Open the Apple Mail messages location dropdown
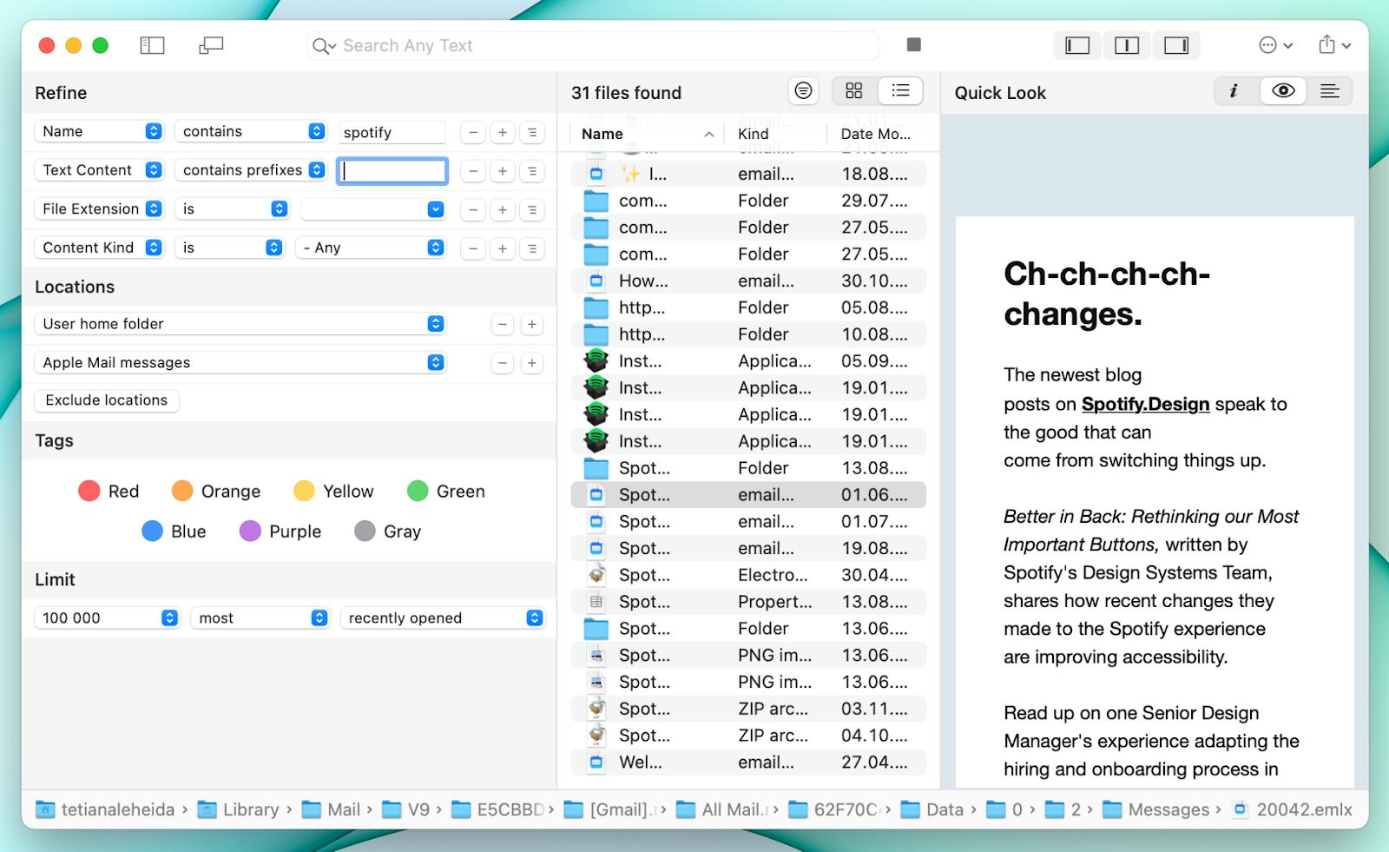Image resolution: width=1389 pixels, height=852 pixels. point(240,362)
